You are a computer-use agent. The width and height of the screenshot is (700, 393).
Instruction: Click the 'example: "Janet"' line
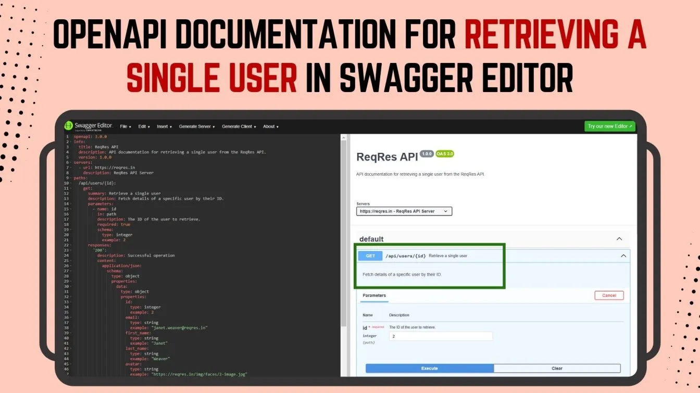coord(148,343)
